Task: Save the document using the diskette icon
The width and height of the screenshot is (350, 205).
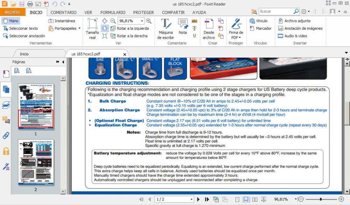Action: [x=22, y=4]
